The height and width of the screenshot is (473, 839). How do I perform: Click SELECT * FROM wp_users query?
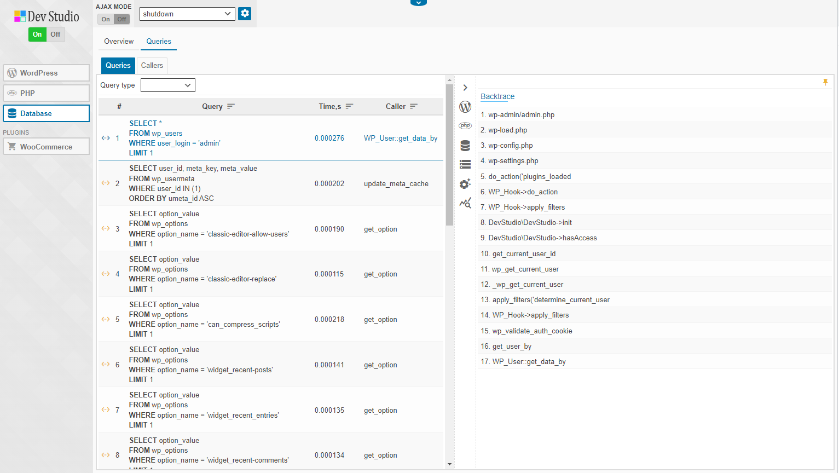175,138
